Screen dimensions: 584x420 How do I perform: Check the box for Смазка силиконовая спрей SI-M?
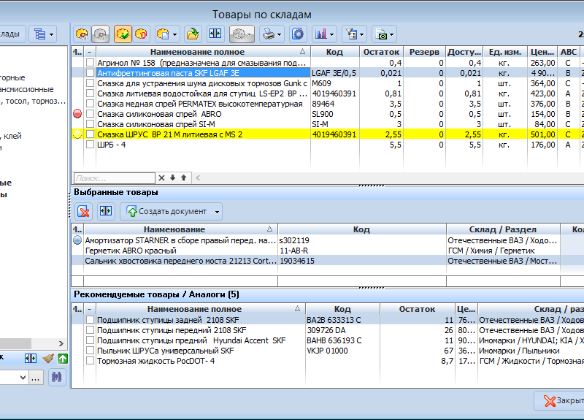click(90, 123)
